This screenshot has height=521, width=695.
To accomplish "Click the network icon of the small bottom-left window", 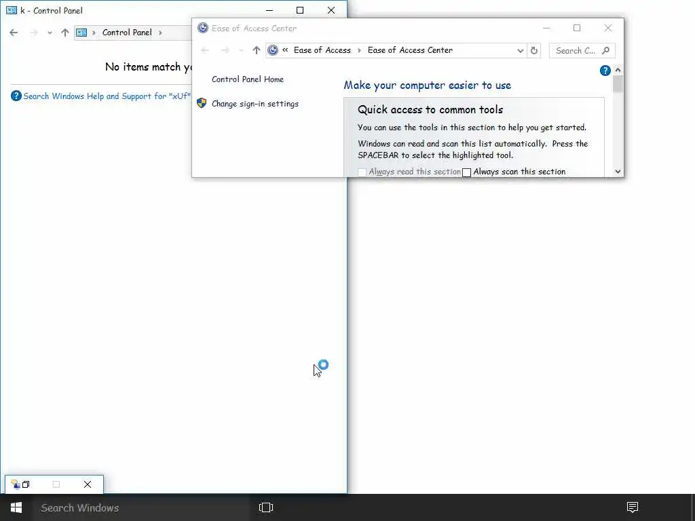I will 15,484.
